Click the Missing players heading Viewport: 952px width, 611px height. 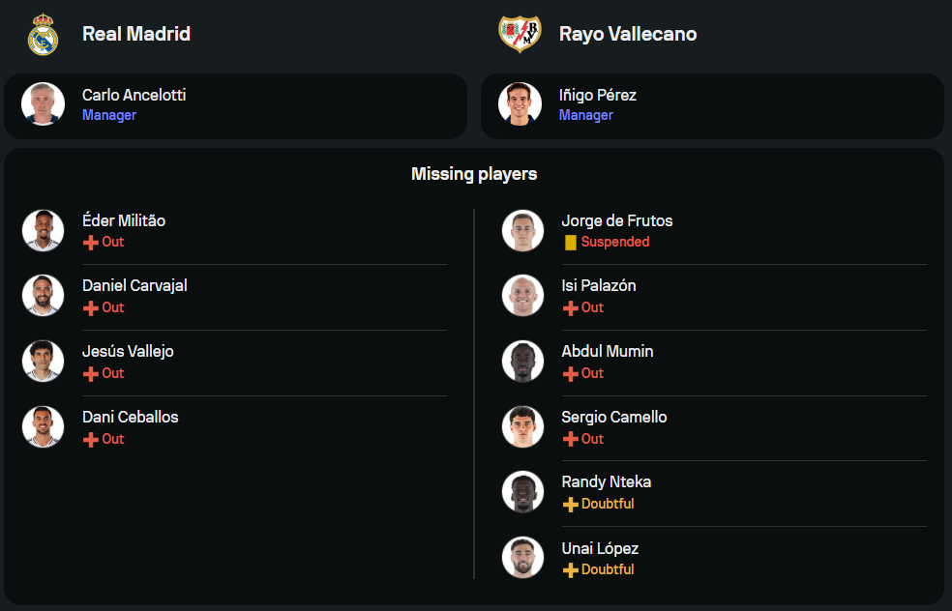pos(474,174)
